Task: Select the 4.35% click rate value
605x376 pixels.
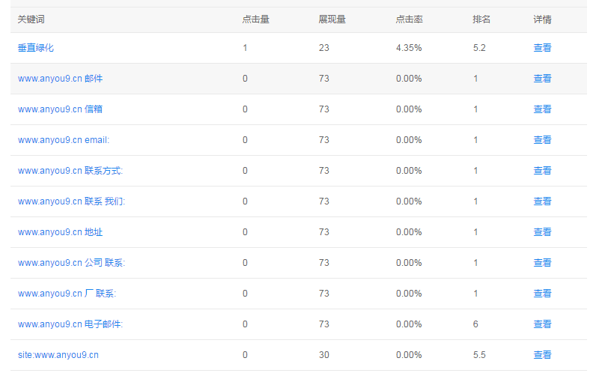Action: click(409, 48)
